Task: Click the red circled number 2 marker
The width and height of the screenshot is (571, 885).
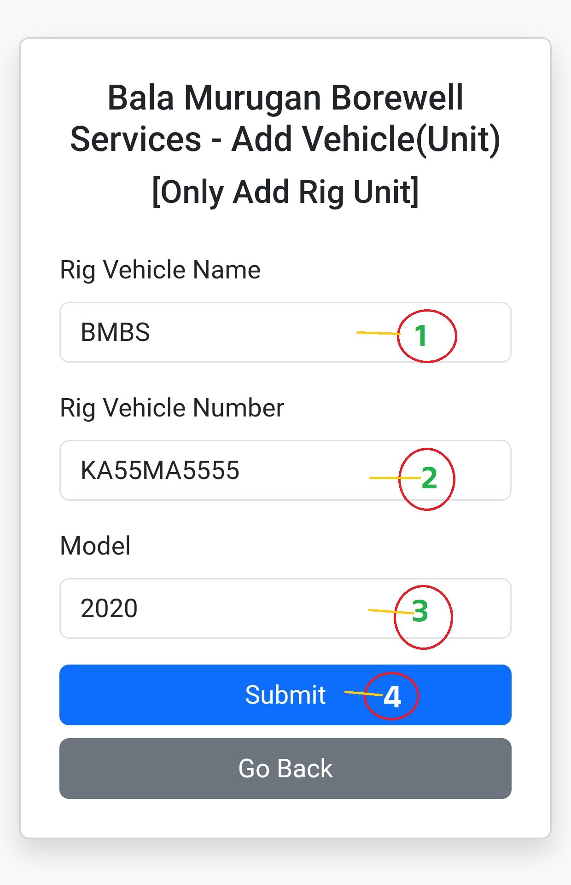Action: tap(427, 479)
